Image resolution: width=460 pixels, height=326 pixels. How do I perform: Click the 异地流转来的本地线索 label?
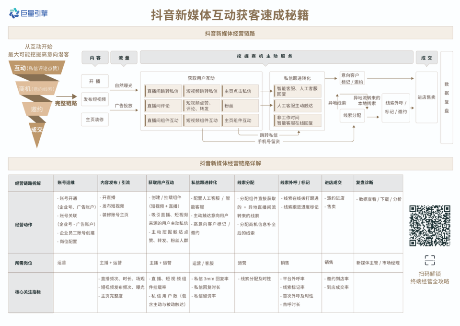(x=367, y=100)
